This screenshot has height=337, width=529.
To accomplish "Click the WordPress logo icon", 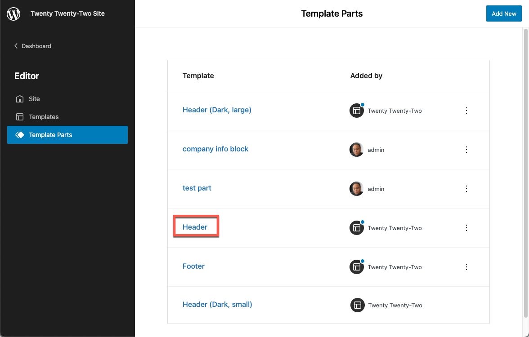I will [13, 14].
